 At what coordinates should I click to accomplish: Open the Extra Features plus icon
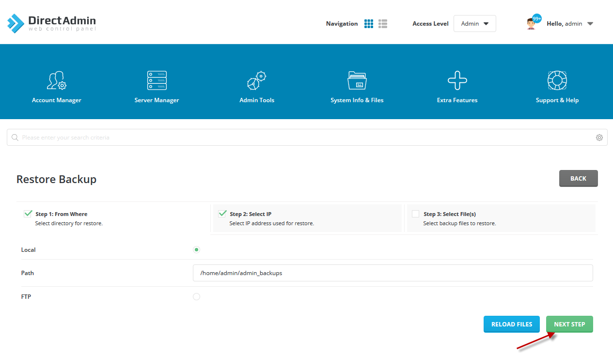point(457,80)
